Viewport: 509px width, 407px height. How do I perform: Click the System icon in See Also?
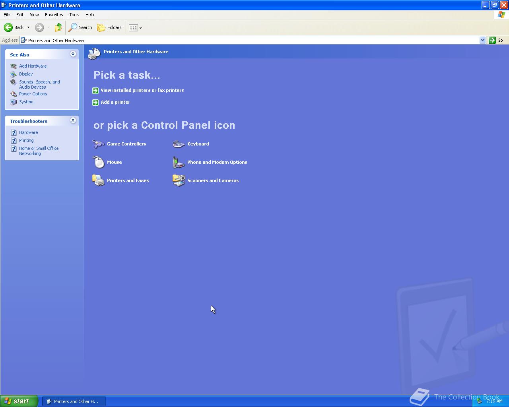point(14,102)
